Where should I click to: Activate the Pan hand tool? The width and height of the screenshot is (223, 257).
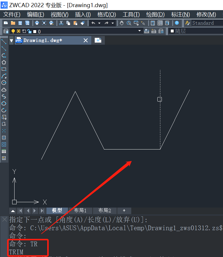coord(122,23)
